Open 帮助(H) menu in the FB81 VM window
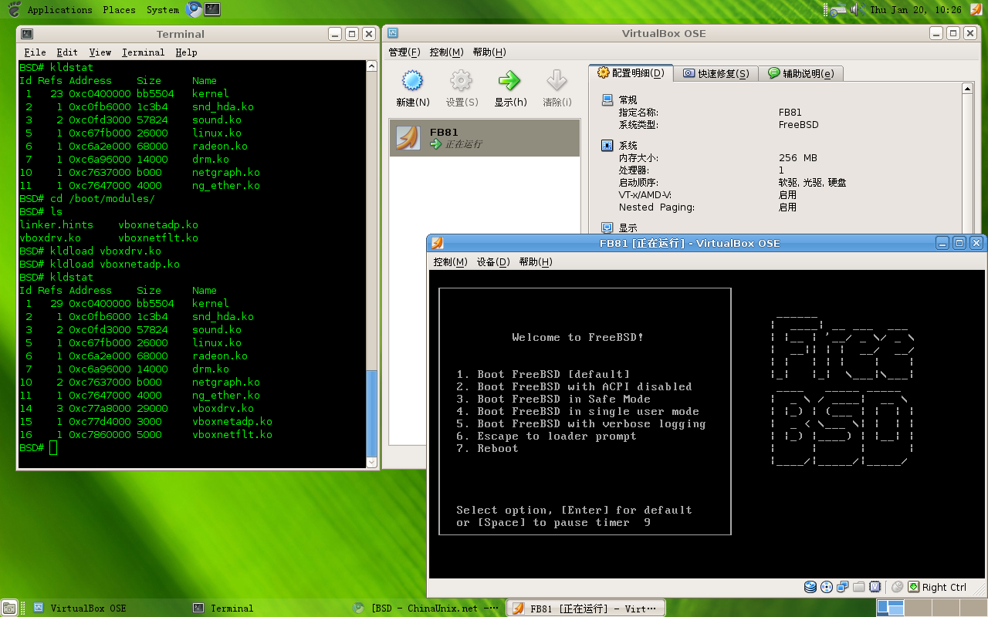Image resolution: width=988 pixels, height=617 pixels. pyautogui.click(x=536, y=262)
